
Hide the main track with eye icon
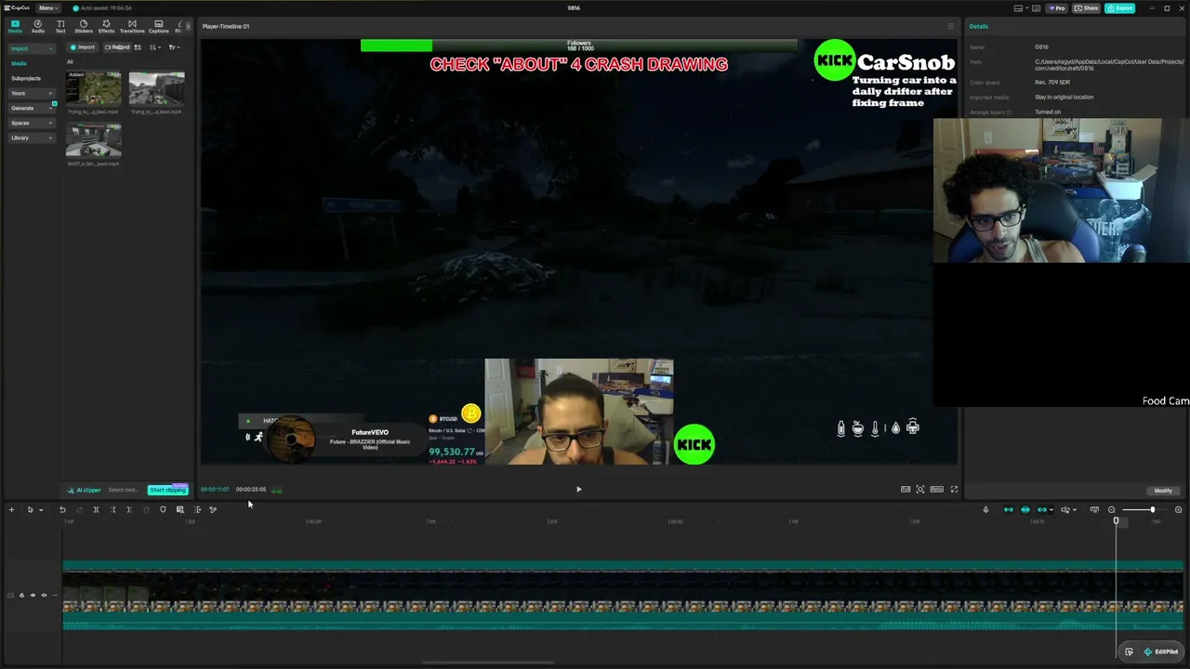click(x=33, y=595)
